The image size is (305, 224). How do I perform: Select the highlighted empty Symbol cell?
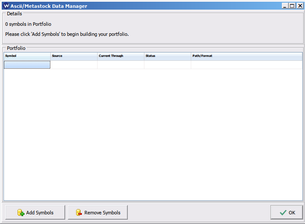[x=27, y=65]
